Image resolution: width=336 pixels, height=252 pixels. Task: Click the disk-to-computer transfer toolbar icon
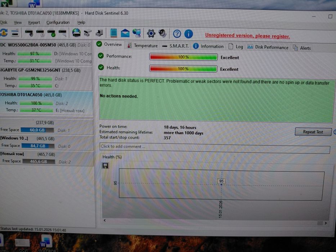(99, 33)
